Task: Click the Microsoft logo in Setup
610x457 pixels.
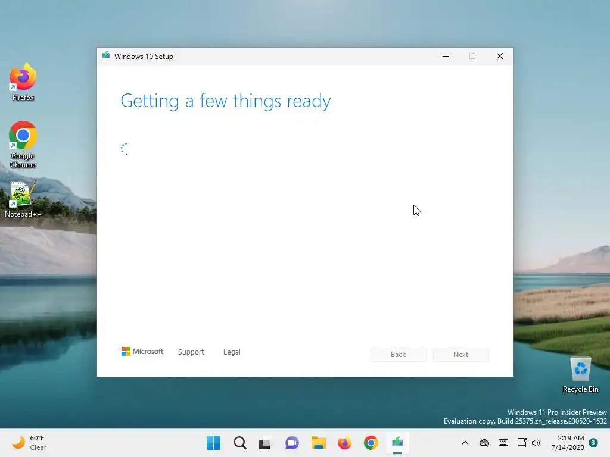Action: pos(142,352)
